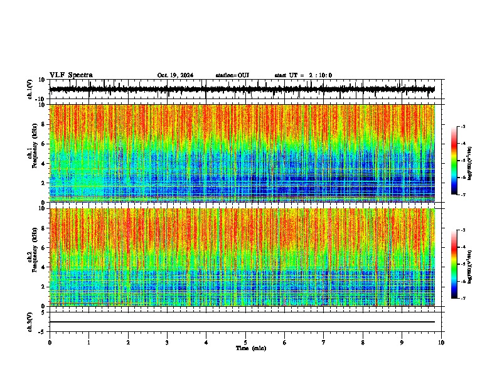
Task: Click the ch.1 voltage waveform trace
Action: point(242,89)
